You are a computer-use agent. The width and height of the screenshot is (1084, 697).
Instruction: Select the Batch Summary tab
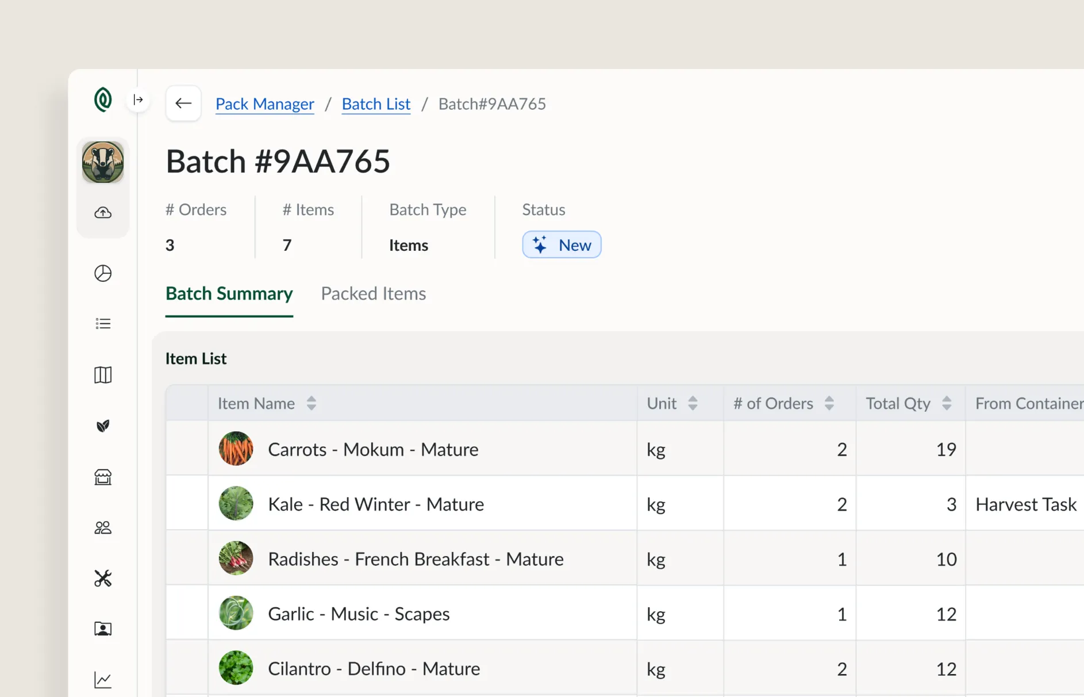click(x=229, y=294)
